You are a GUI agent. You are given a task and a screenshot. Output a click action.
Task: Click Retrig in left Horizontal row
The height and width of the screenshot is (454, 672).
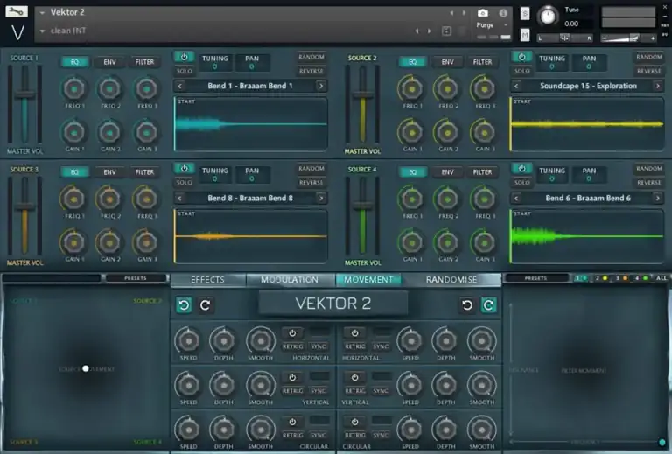[x=293, y=346]
